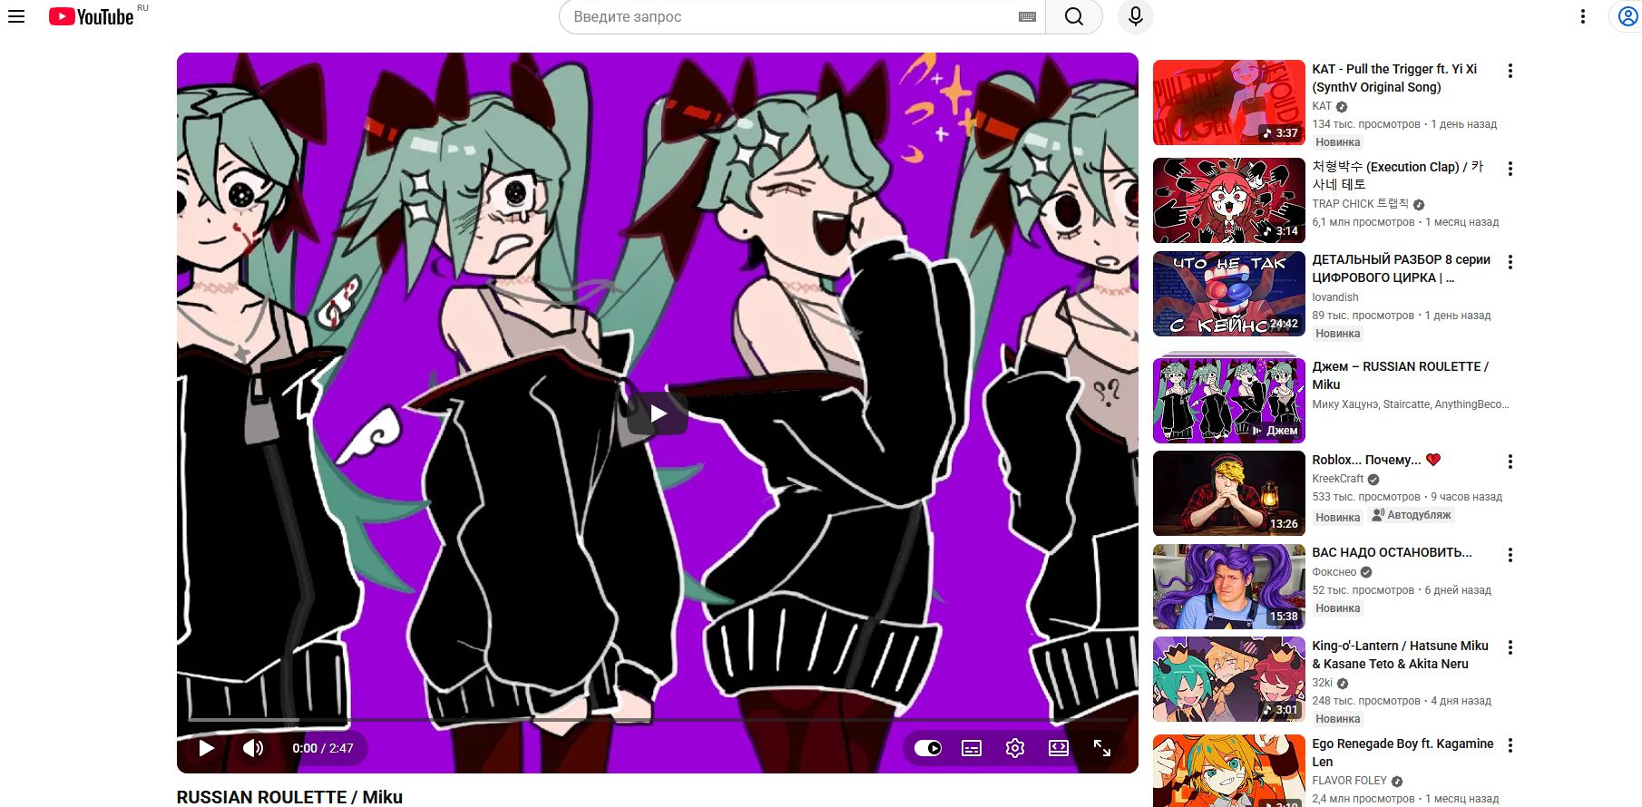Switch player to theater mode
Viewport: 1642px width, 807px height.
(1058, 748)
